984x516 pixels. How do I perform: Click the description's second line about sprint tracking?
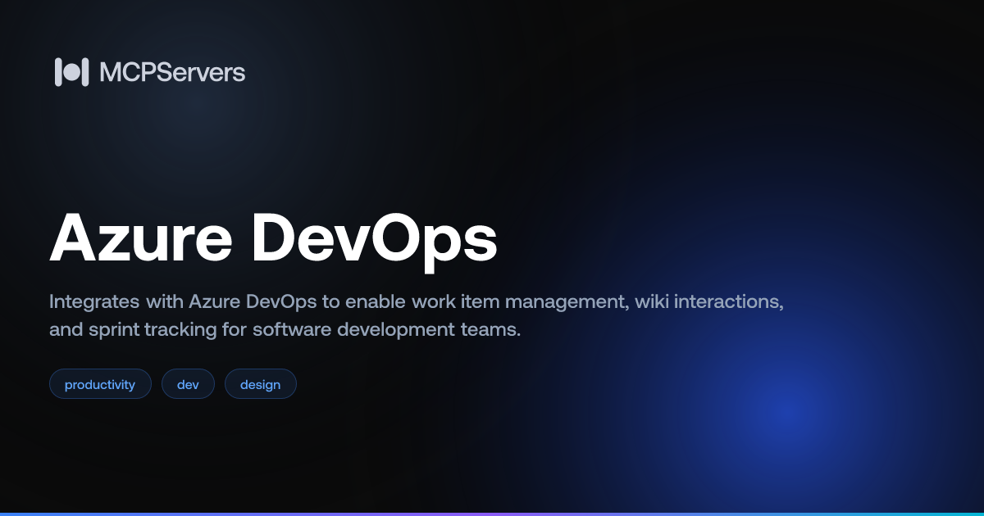click(x=285, y=331)
